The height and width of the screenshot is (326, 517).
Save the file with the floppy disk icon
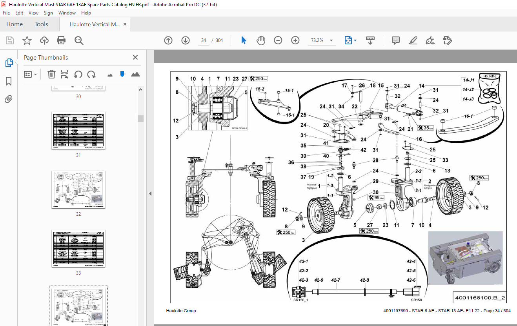[x=10, y=40]
